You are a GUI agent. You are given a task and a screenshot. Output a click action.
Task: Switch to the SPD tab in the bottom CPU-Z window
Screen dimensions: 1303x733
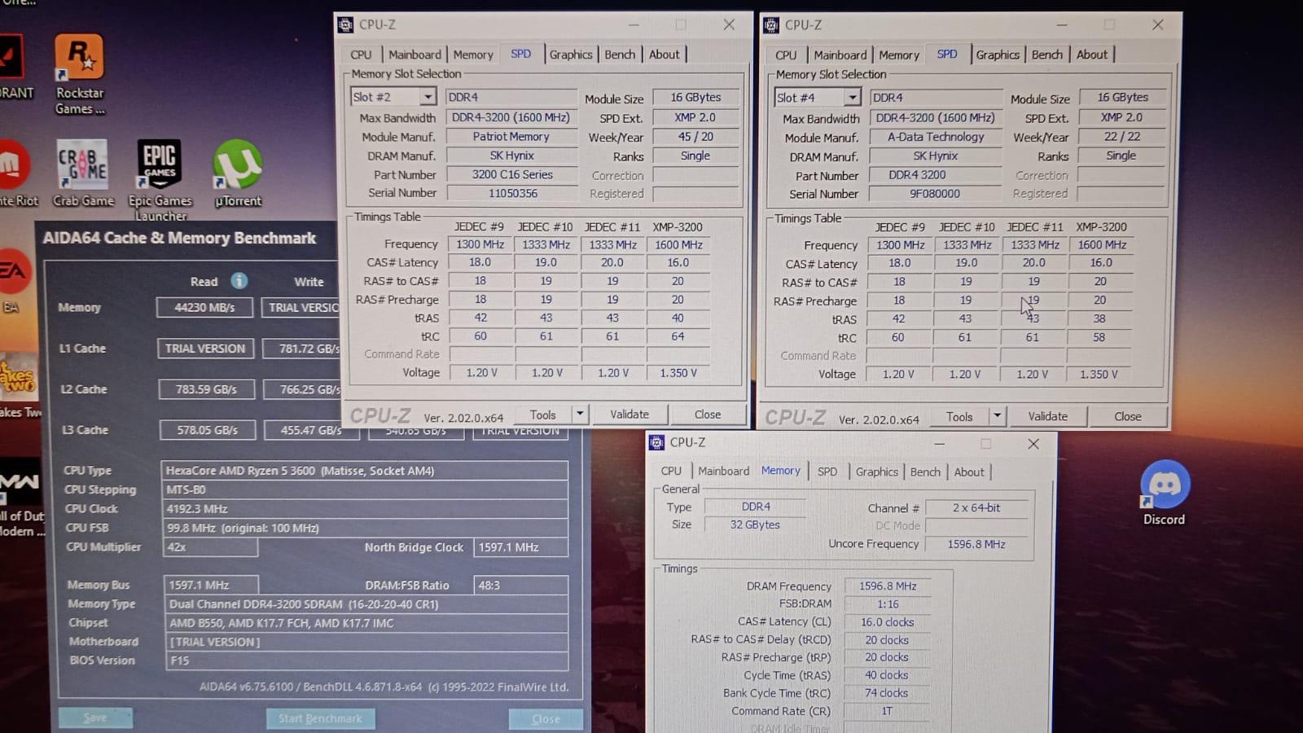click(x=827, y=472)
